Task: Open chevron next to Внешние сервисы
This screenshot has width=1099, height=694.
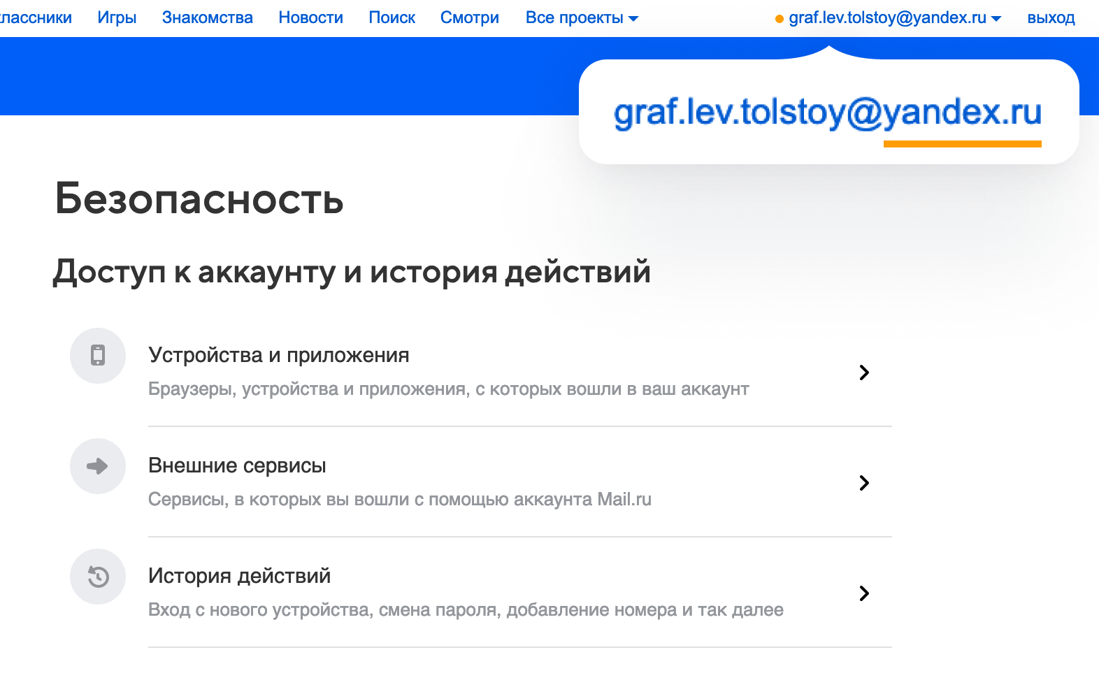Action: (864, 483)
